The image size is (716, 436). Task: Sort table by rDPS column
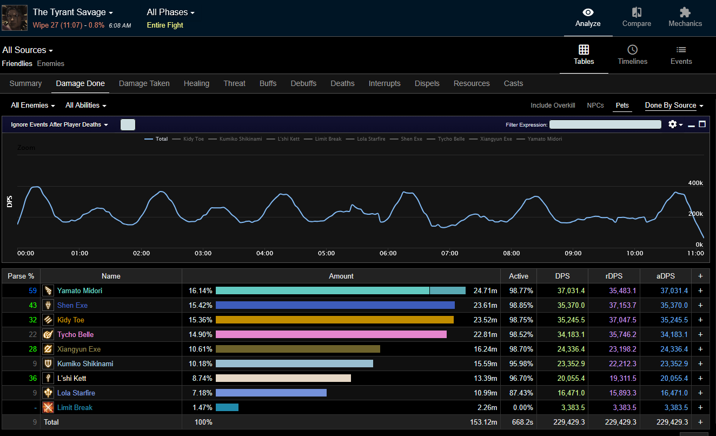coord(614,276)
